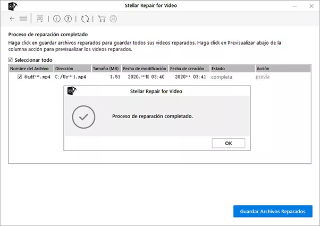
Task: Click the dialog's Stellar Repair logo icon
Action: pyautogui.click(x=72, y=91)
